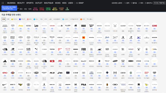Select the HDEX brand logo

[131, 61]
